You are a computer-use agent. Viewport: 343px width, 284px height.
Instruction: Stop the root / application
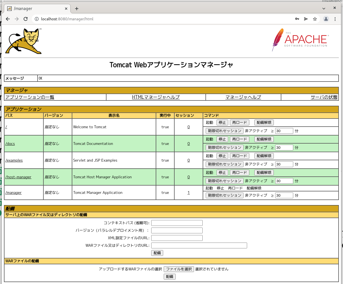[x=222, y=123]
